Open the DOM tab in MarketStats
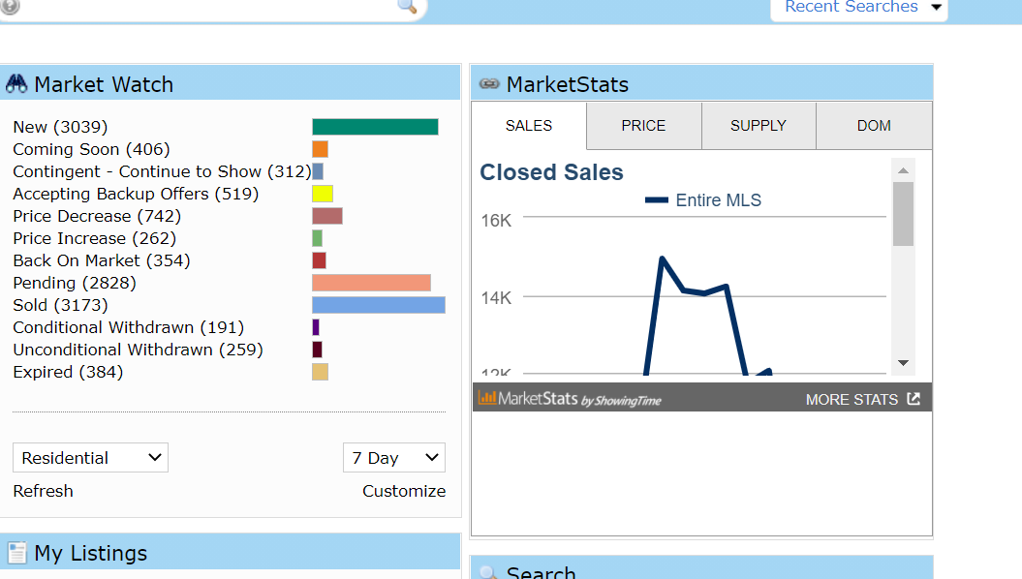The image size is (1022, 579). click(x=873, y=125)
